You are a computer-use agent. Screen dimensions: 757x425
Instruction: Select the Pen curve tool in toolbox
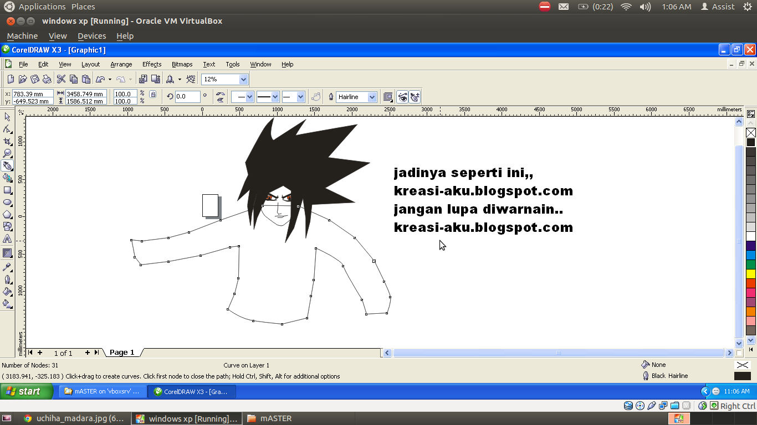(8, 165)
